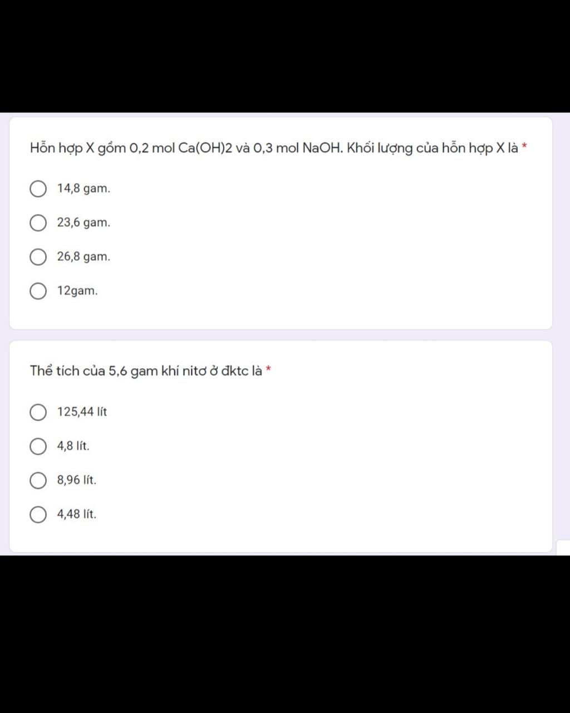The width and height of the screenshot is (570, 713).
Task: Click the red asterisk after 'hỗn hợp X là'
Action: click(x=524, y=146)
